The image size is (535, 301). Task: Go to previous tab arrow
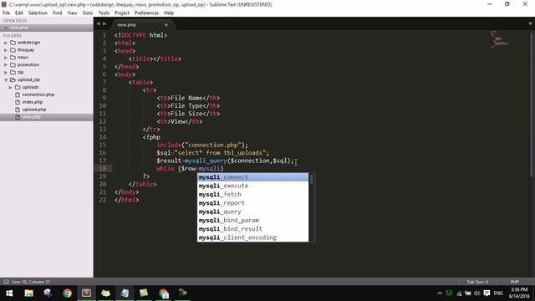pos(99,24)
